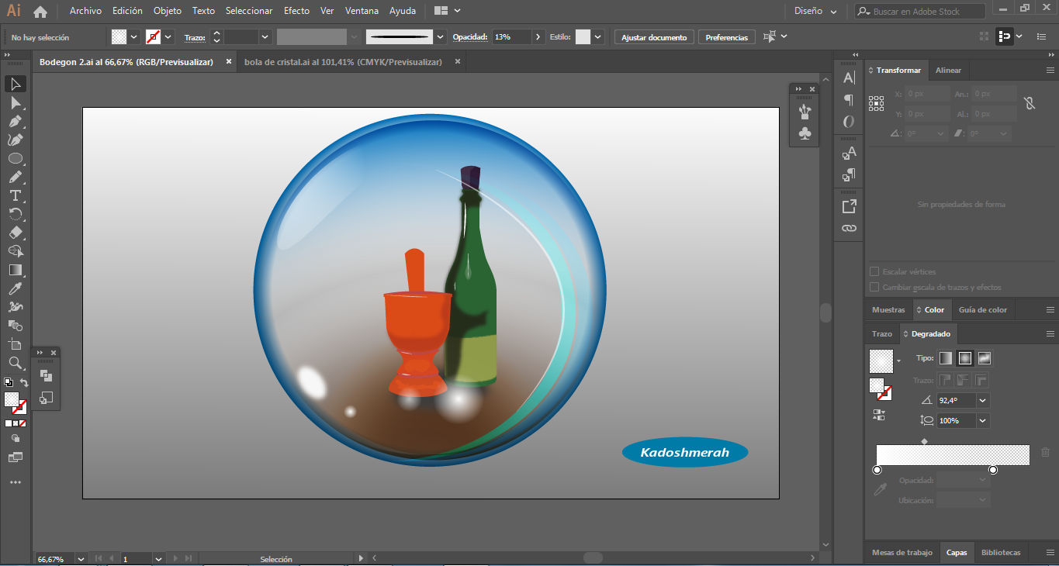
Task: Switch to bola de cristal.ai document tab
Action: click(343, 62)
